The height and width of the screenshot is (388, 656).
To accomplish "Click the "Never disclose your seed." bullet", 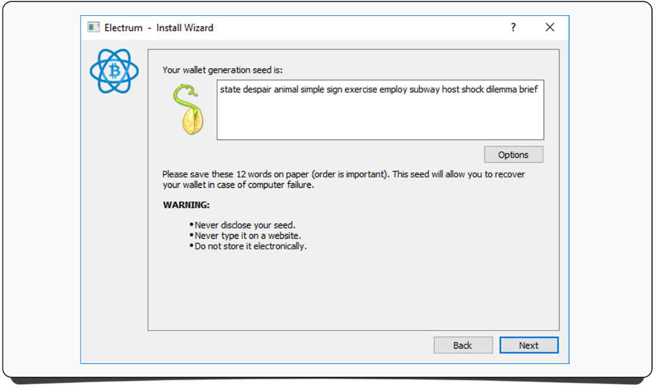I will [245, 225].
